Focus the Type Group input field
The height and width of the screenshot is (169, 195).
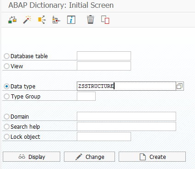point(86,96)
